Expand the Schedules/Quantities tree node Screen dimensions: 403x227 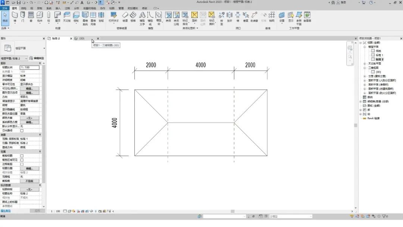(x=361, y=101)
